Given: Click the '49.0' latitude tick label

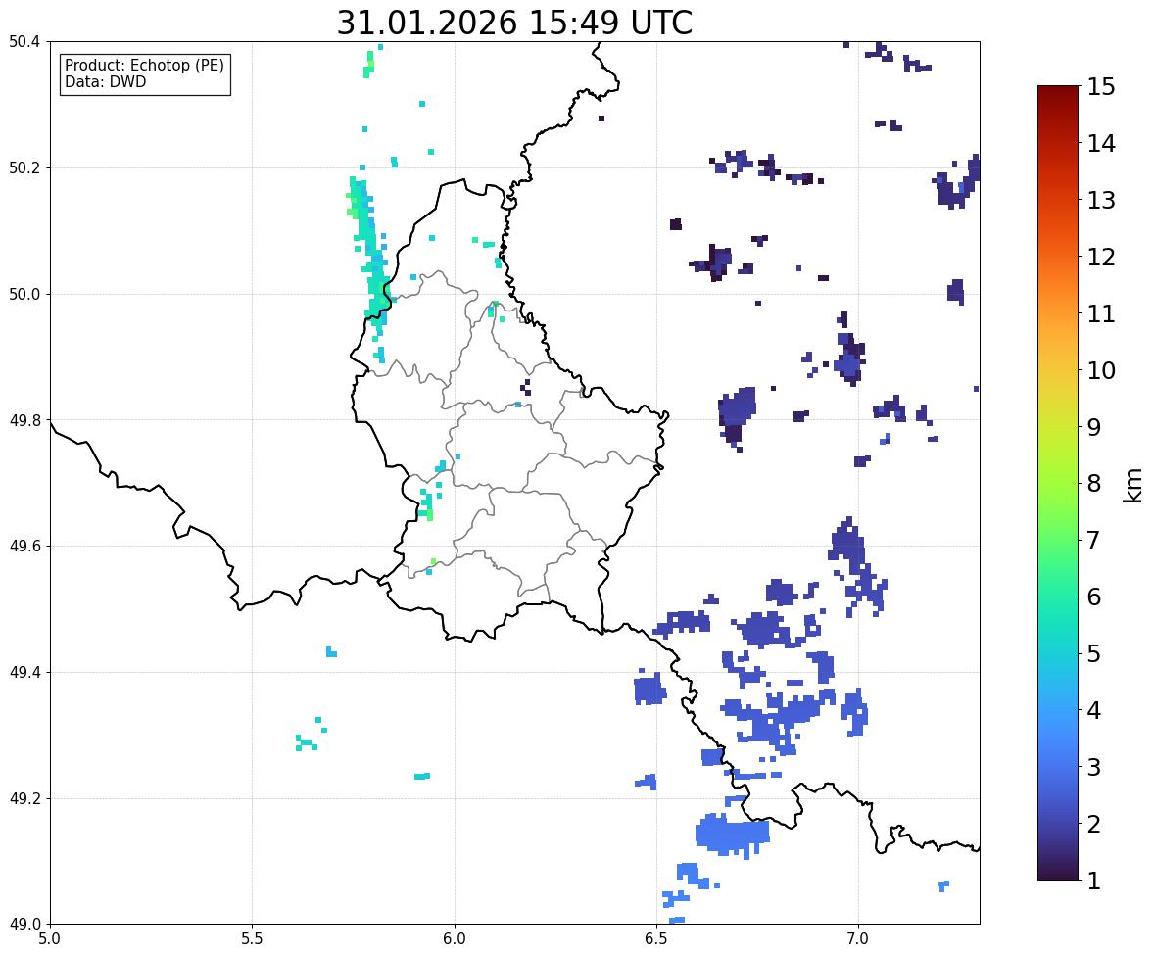Looking at the screenshot, I should tap(24, 925).
